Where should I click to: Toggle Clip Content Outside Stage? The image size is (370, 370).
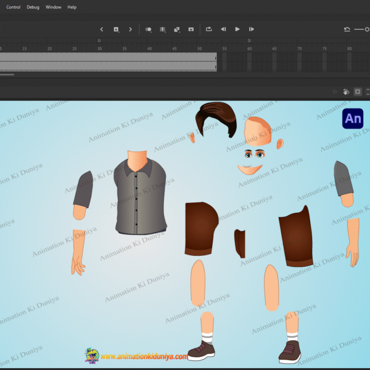pyautogui.click(x=358, y=91)
